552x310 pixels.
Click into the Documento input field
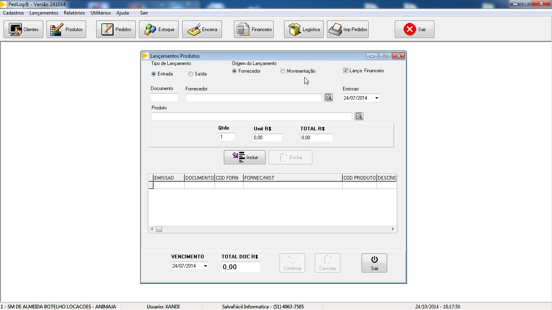click(164, 97)
